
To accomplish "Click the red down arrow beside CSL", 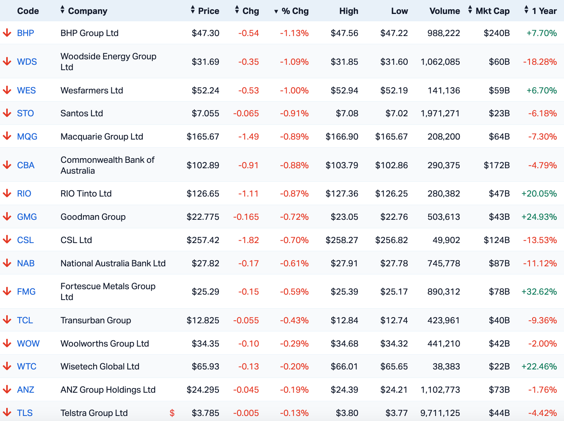I will tap(7, 240).
